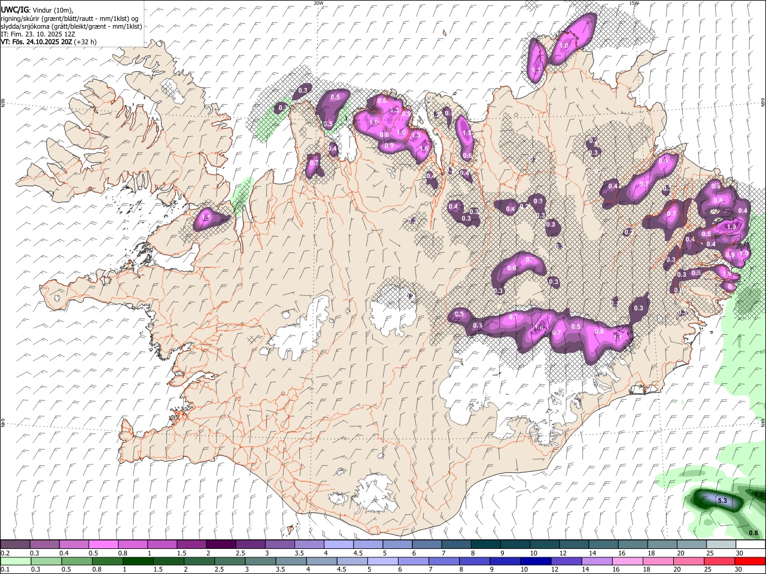Pick the pale grey 25 mm snow swatch
Image resolution: width=766 pixels, height=574 pixels.
point(721,544)
